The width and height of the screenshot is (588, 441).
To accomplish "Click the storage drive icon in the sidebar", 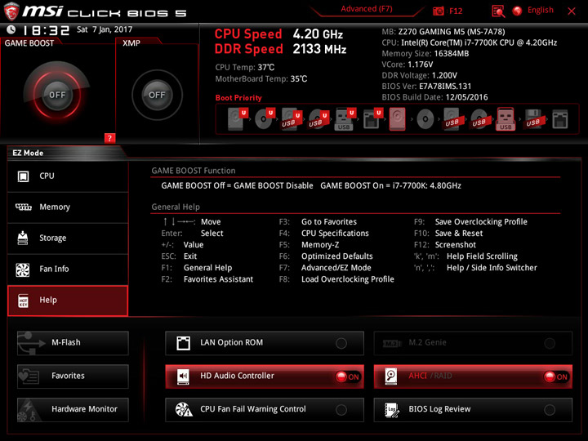I will [23, 238].
